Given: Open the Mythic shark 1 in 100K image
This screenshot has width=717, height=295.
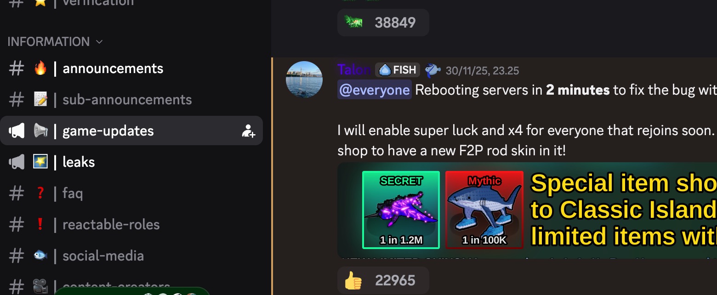Looking at the screenshot, I should (484, 210).
